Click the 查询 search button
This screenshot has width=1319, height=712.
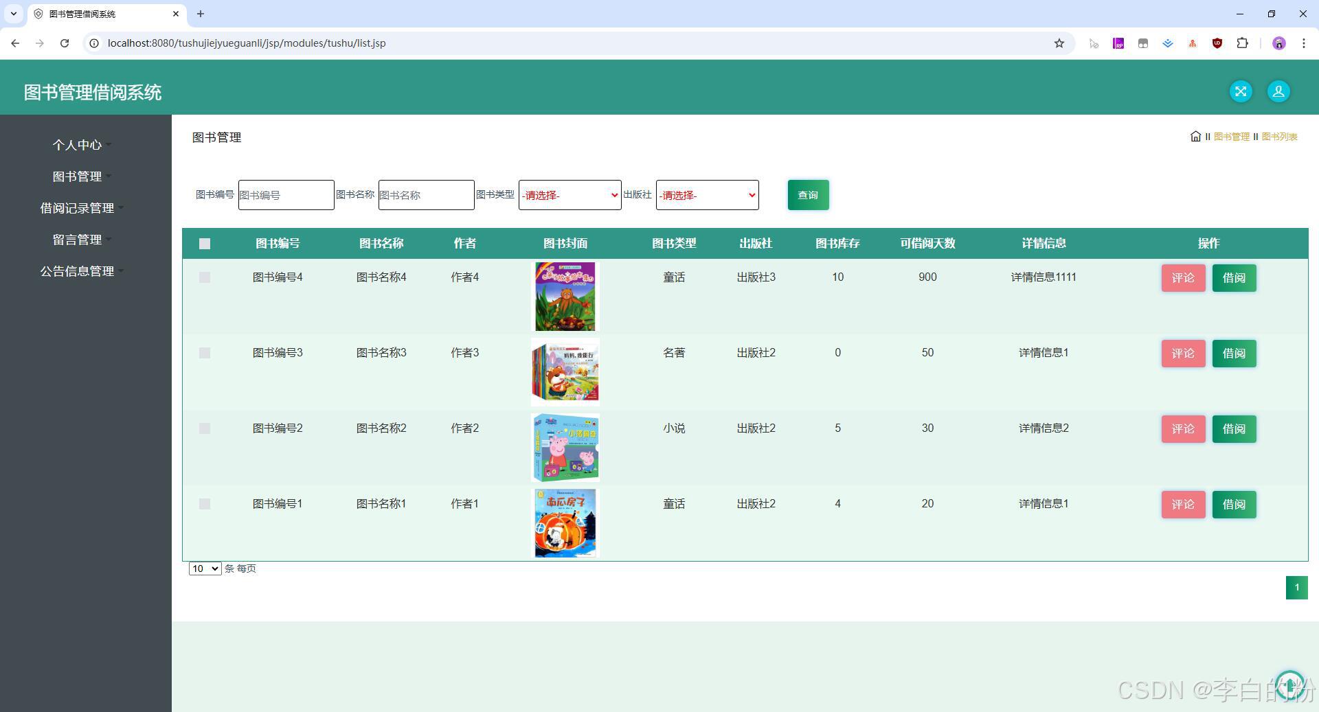coord(808,195)
